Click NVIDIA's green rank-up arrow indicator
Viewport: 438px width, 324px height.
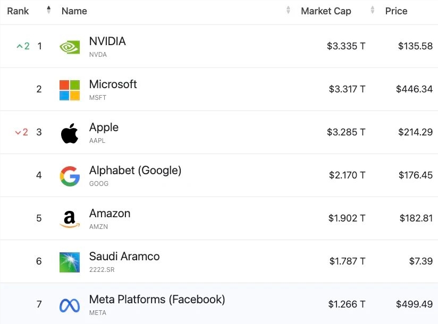20,46
